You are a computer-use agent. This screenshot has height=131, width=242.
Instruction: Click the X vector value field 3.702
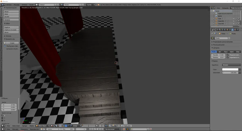pyautogui.click(x=9, y=105)
